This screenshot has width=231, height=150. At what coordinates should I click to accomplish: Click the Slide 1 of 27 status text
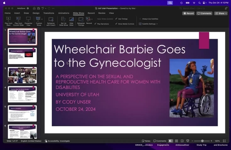(x=12, y=141)
